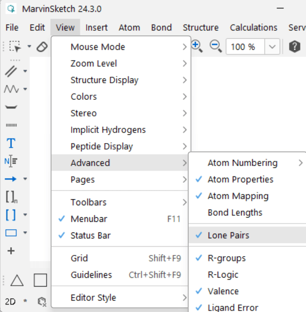Click the Zoom Out magnifier icon

(216, 47)
